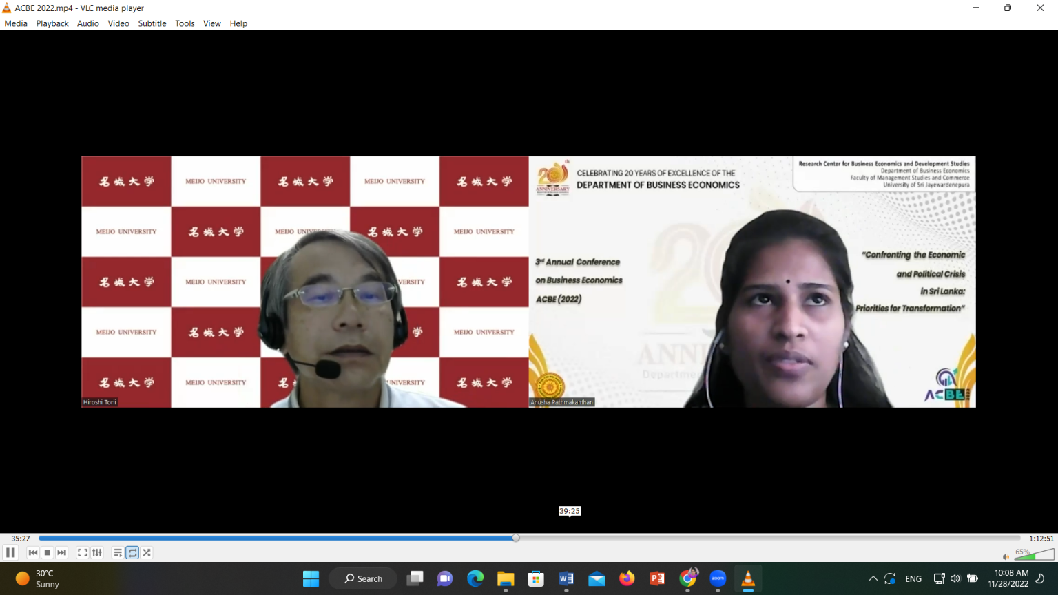The height and width of the screenshot is (595, 1058).
Task: Open the Tools menu
Action: coord(185,23)
